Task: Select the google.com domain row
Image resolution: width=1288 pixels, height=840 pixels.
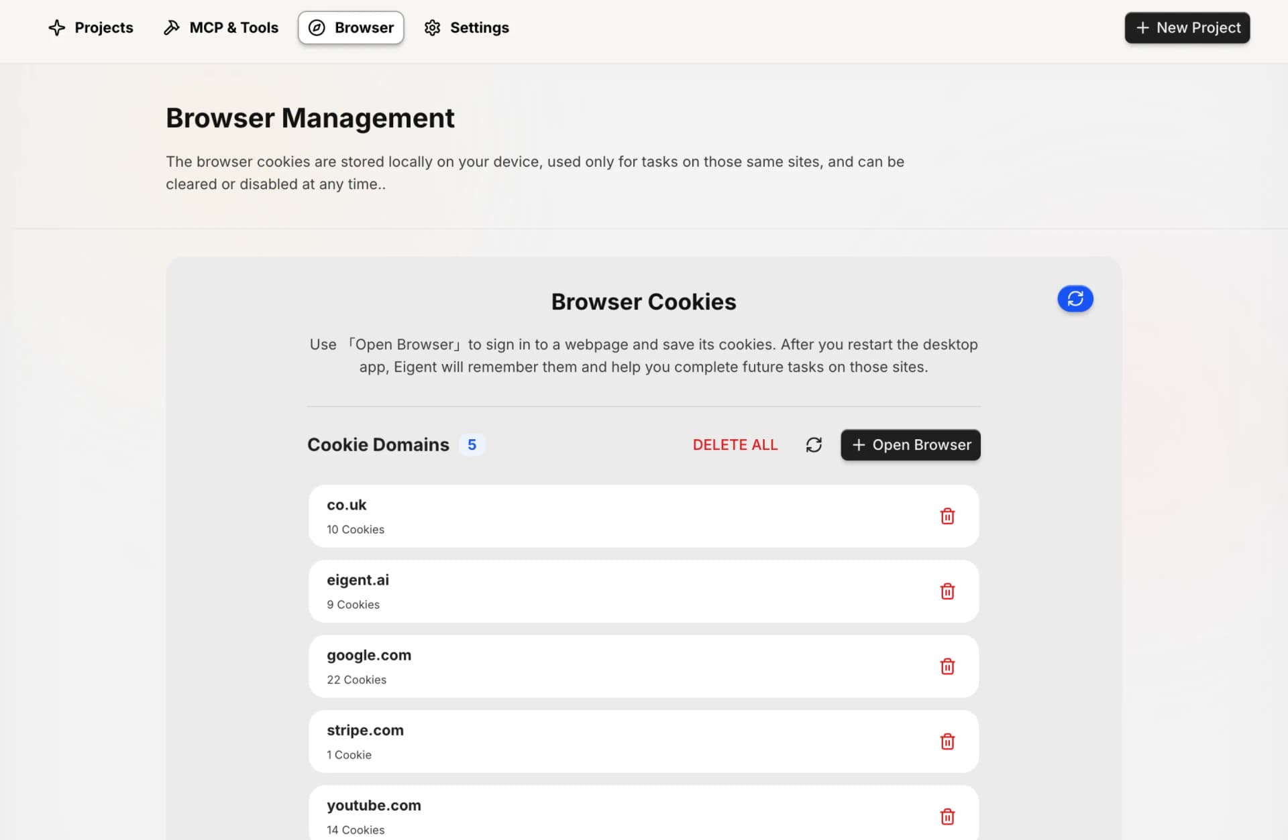Action: click(x=604, y=666)
